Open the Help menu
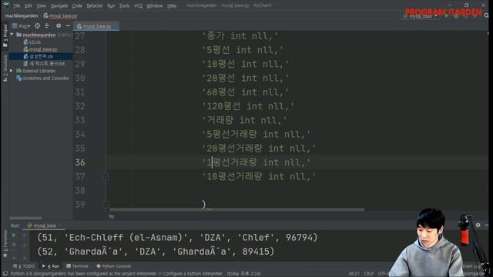The width and height of the screenshot is (493, 277). pyautogui.click(x=172, y=5)
